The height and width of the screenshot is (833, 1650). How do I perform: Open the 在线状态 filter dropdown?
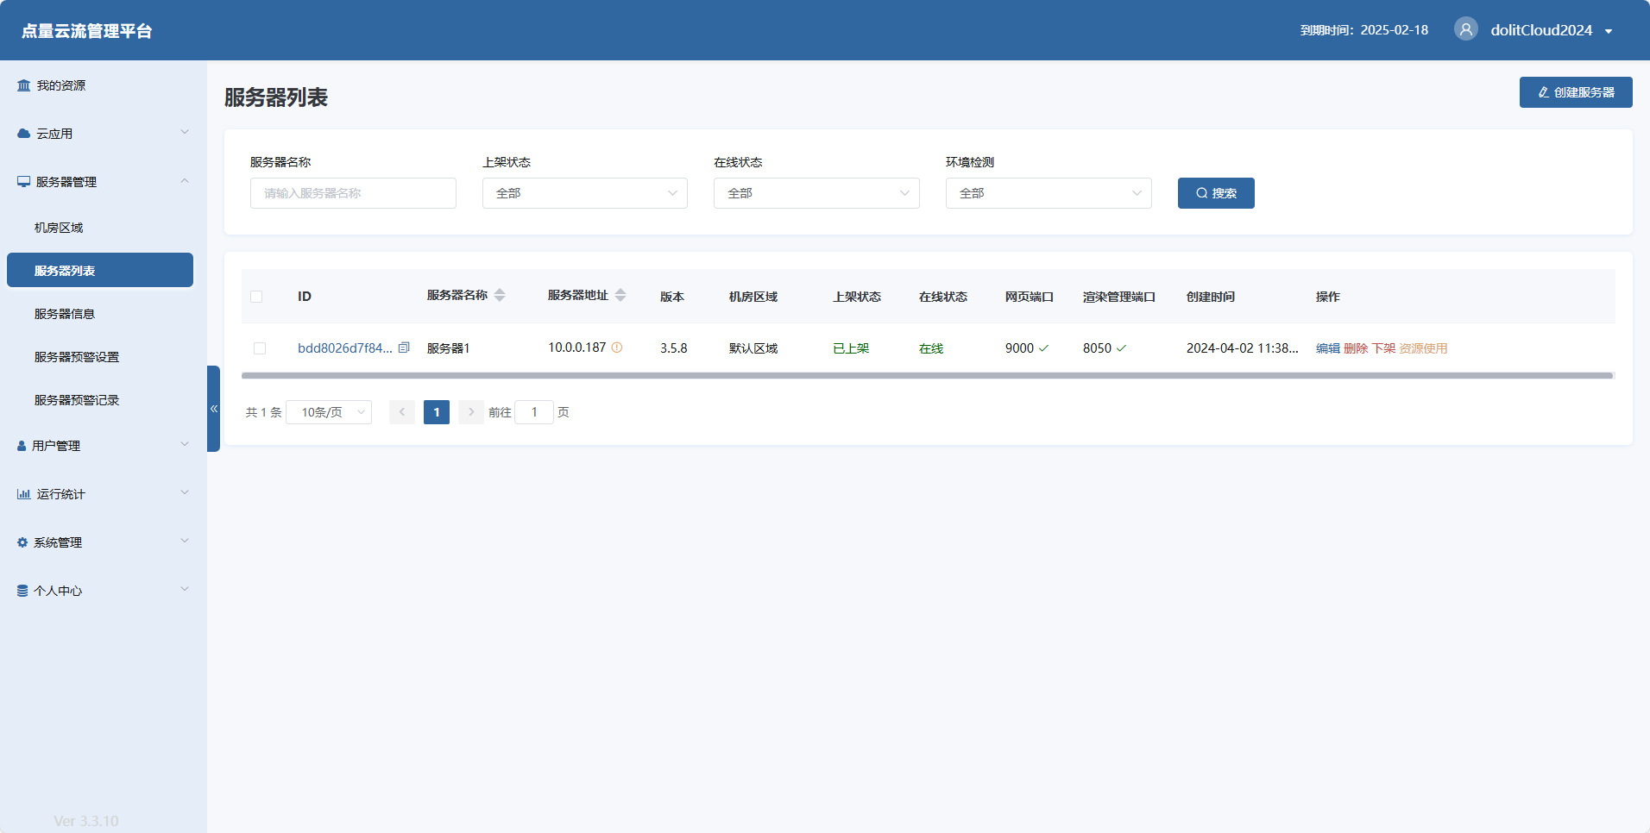click(x=816, y=193)
